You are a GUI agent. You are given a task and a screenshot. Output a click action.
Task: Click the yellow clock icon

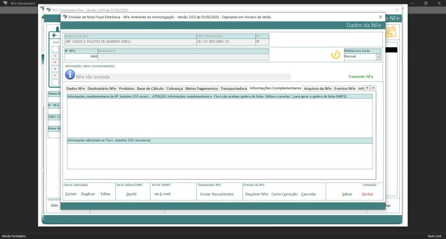335,55
